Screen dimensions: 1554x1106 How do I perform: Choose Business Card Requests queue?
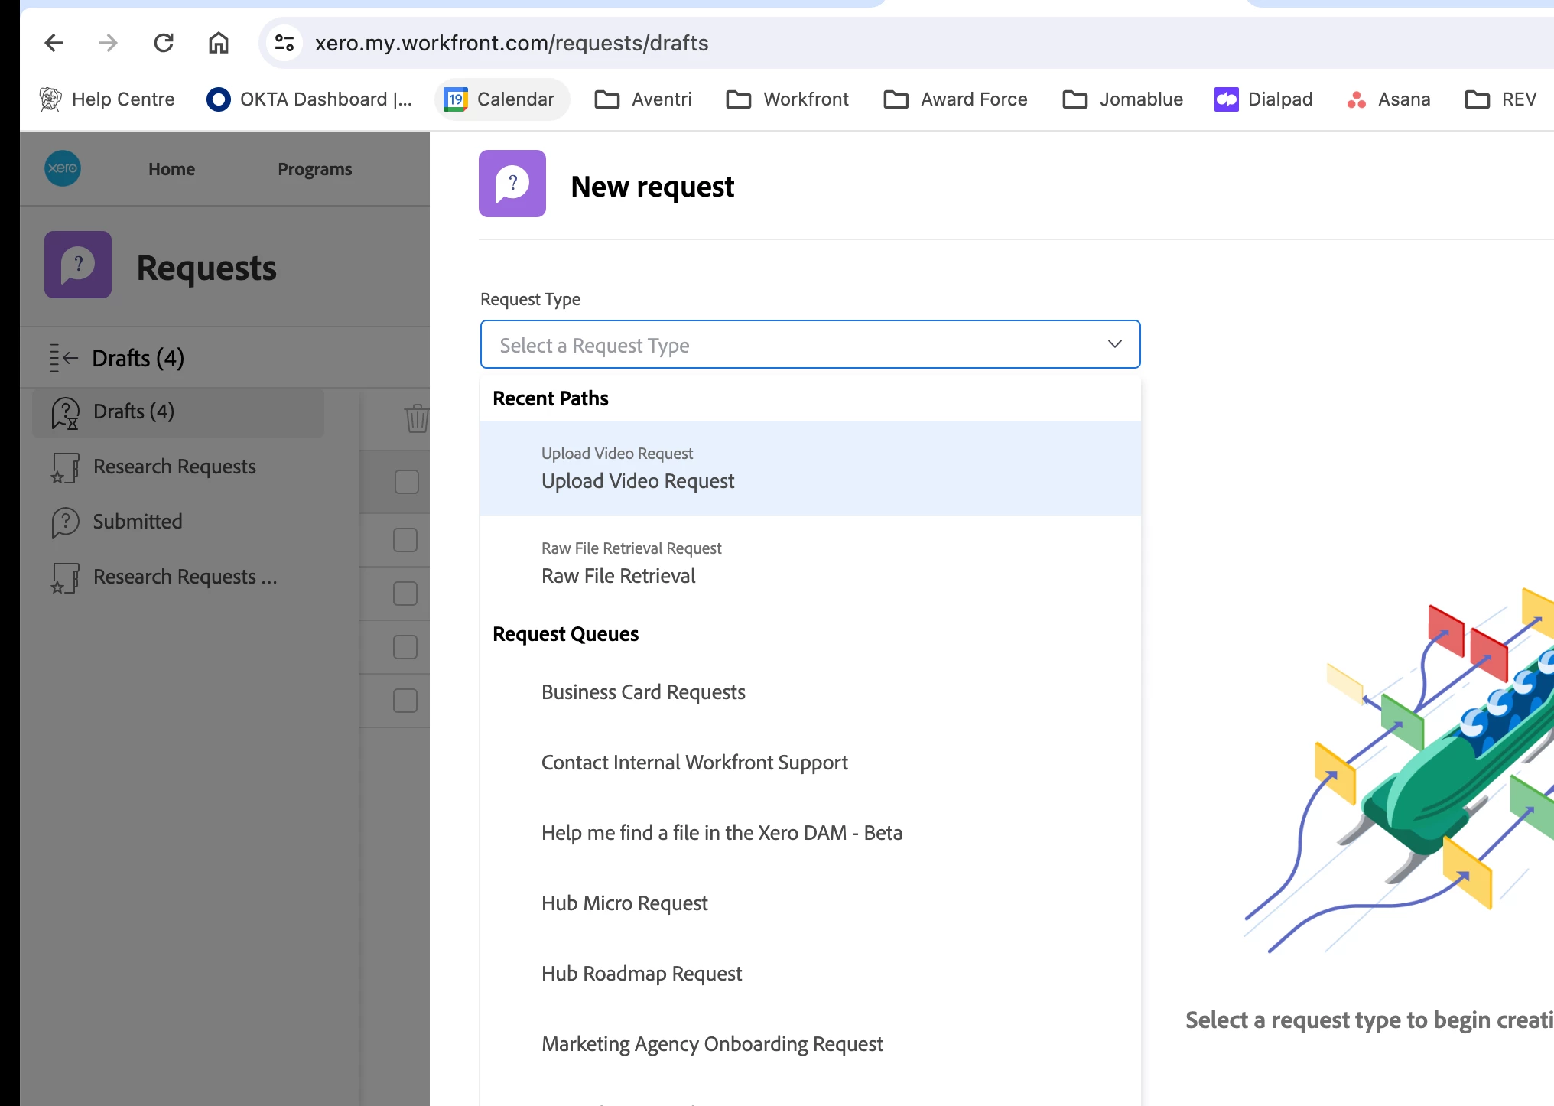pos(643,692)
